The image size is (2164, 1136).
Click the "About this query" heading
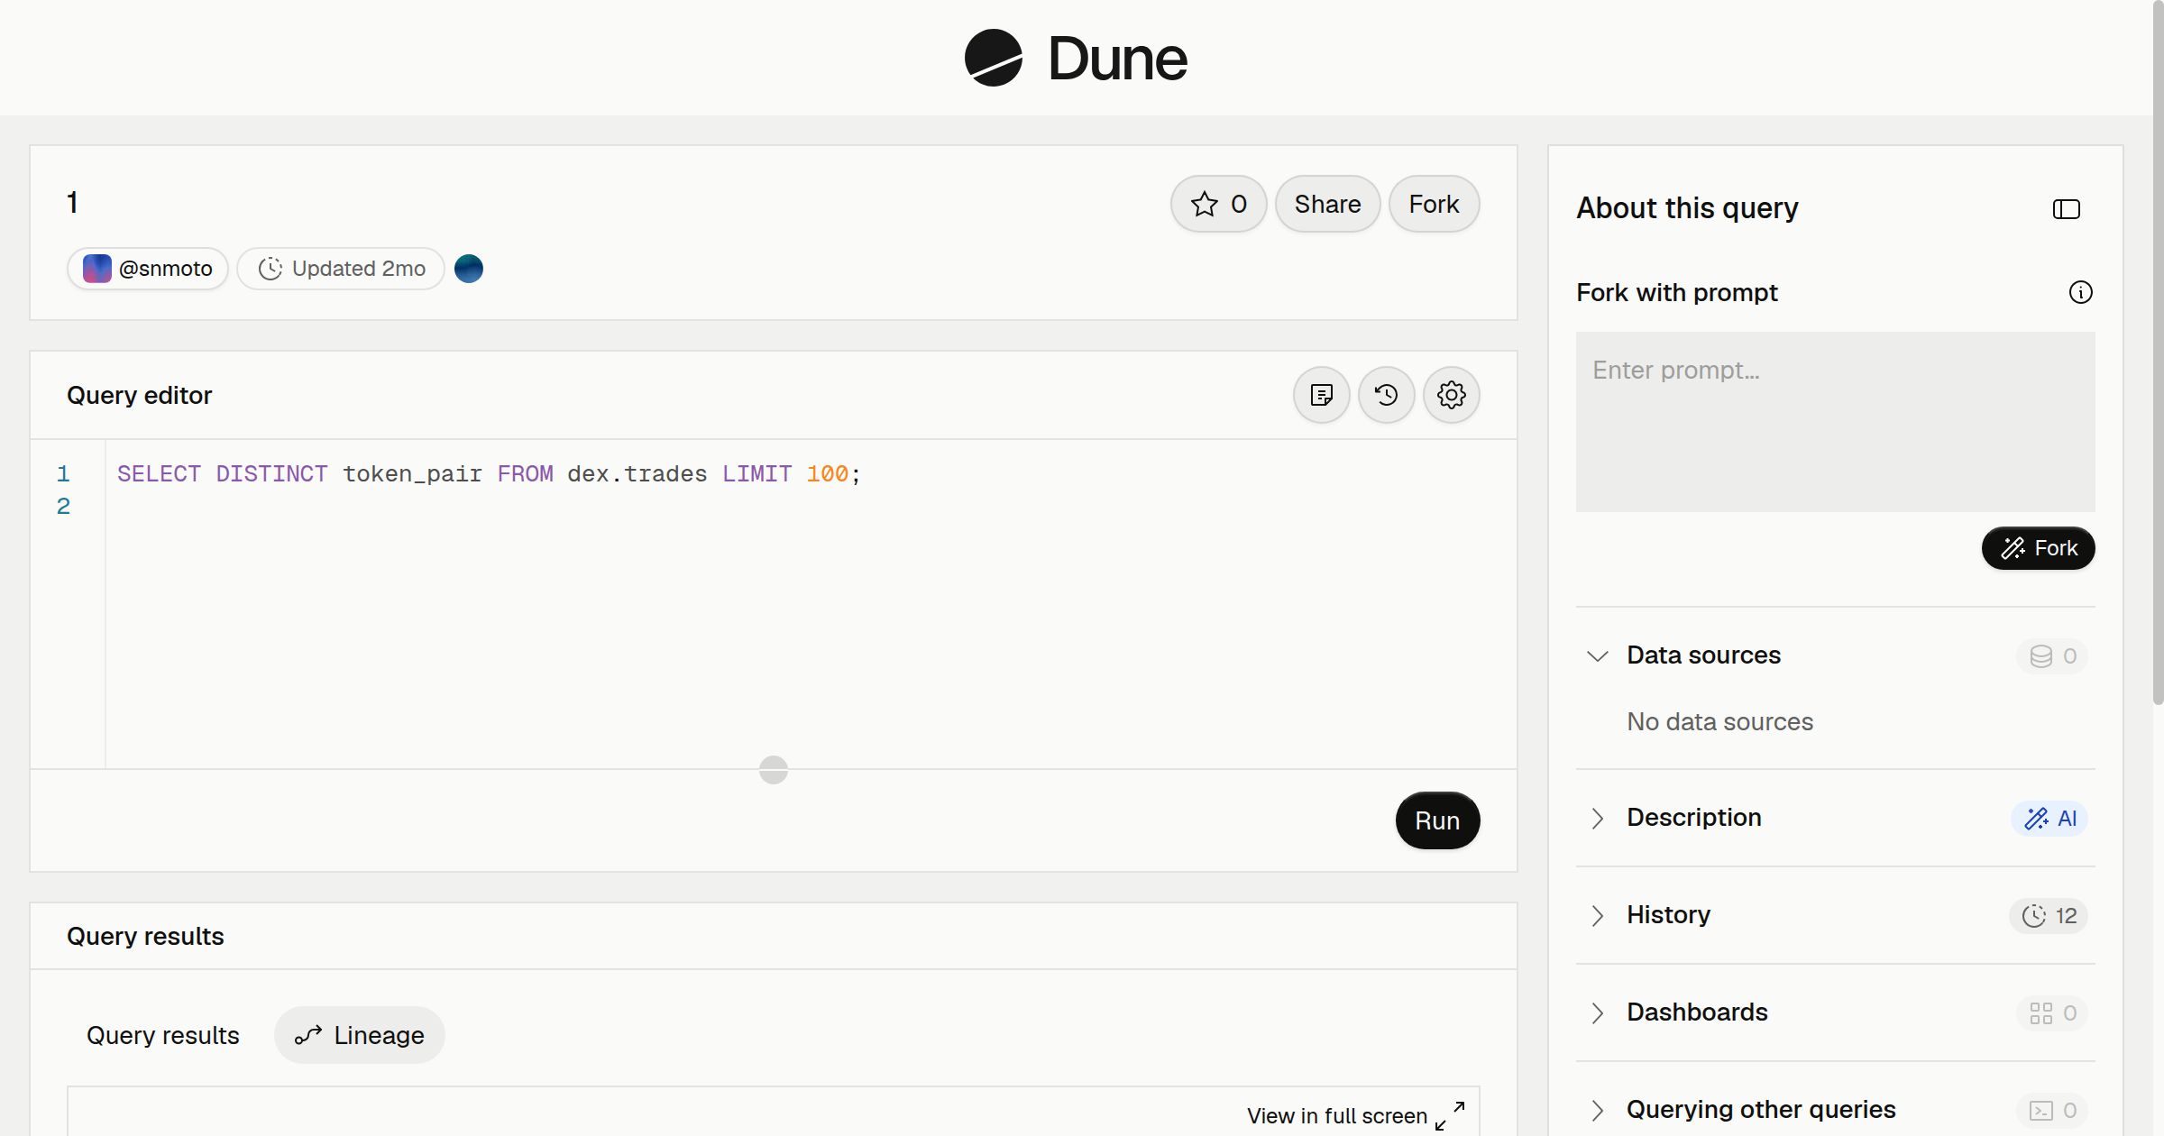pyautogui.click(x=1687, y=208)
